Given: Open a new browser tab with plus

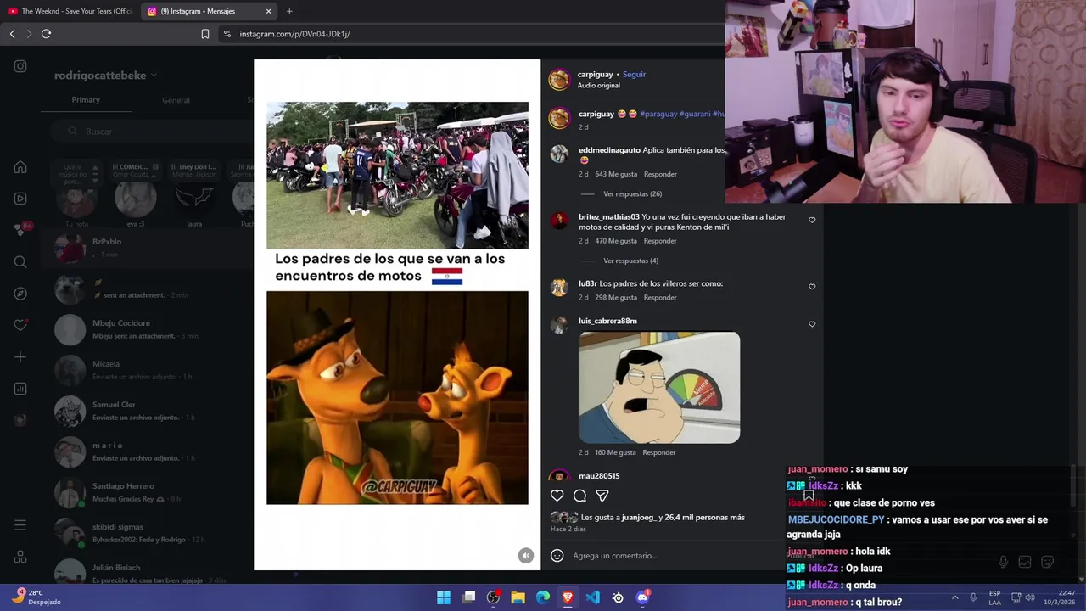Looking at the screenshot, I should (x=289, y=11).
